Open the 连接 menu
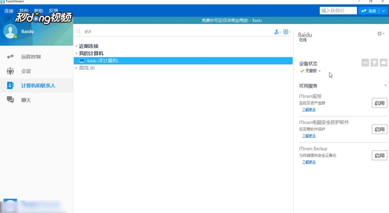The width and height of the screenshot is (389, 213). coord(9,11)
